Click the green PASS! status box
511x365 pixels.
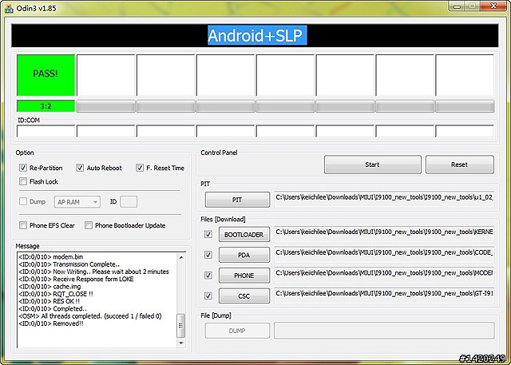[x=46, y=74]
